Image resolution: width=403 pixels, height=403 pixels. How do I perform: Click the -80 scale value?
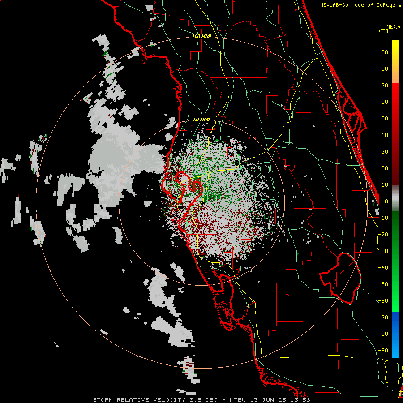383,334
